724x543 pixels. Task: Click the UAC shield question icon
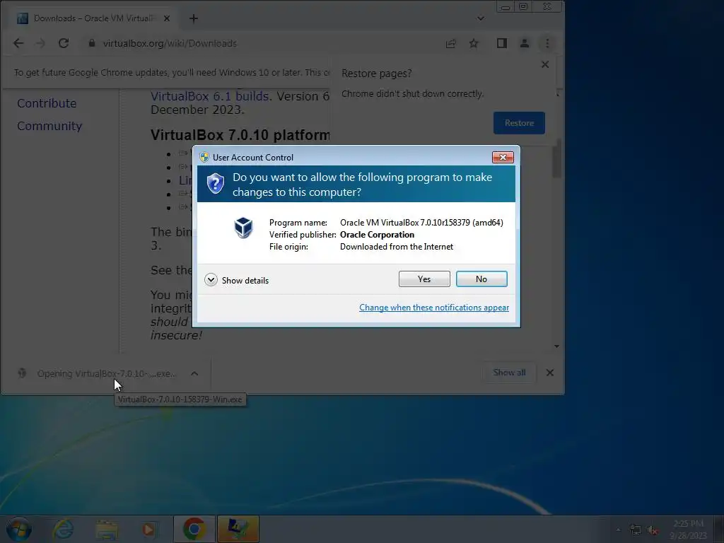click(x=215, y=184)
